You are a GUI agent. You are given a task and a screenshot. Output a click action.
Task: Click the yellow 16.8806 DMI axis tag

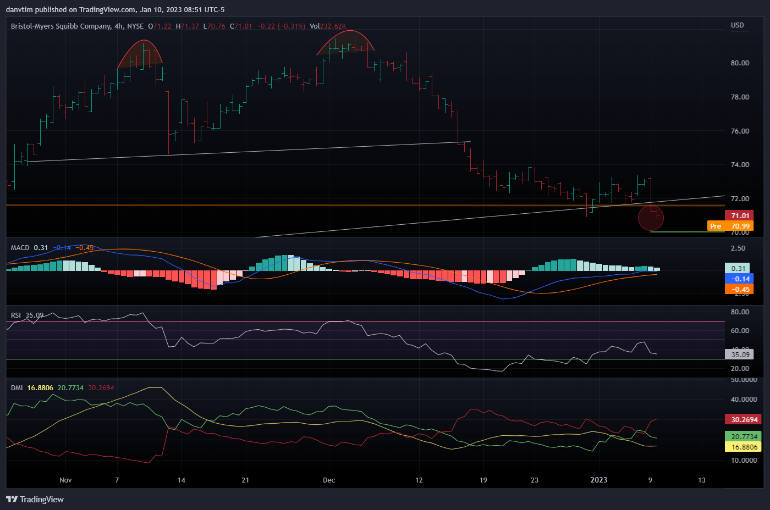click(743, 447)
